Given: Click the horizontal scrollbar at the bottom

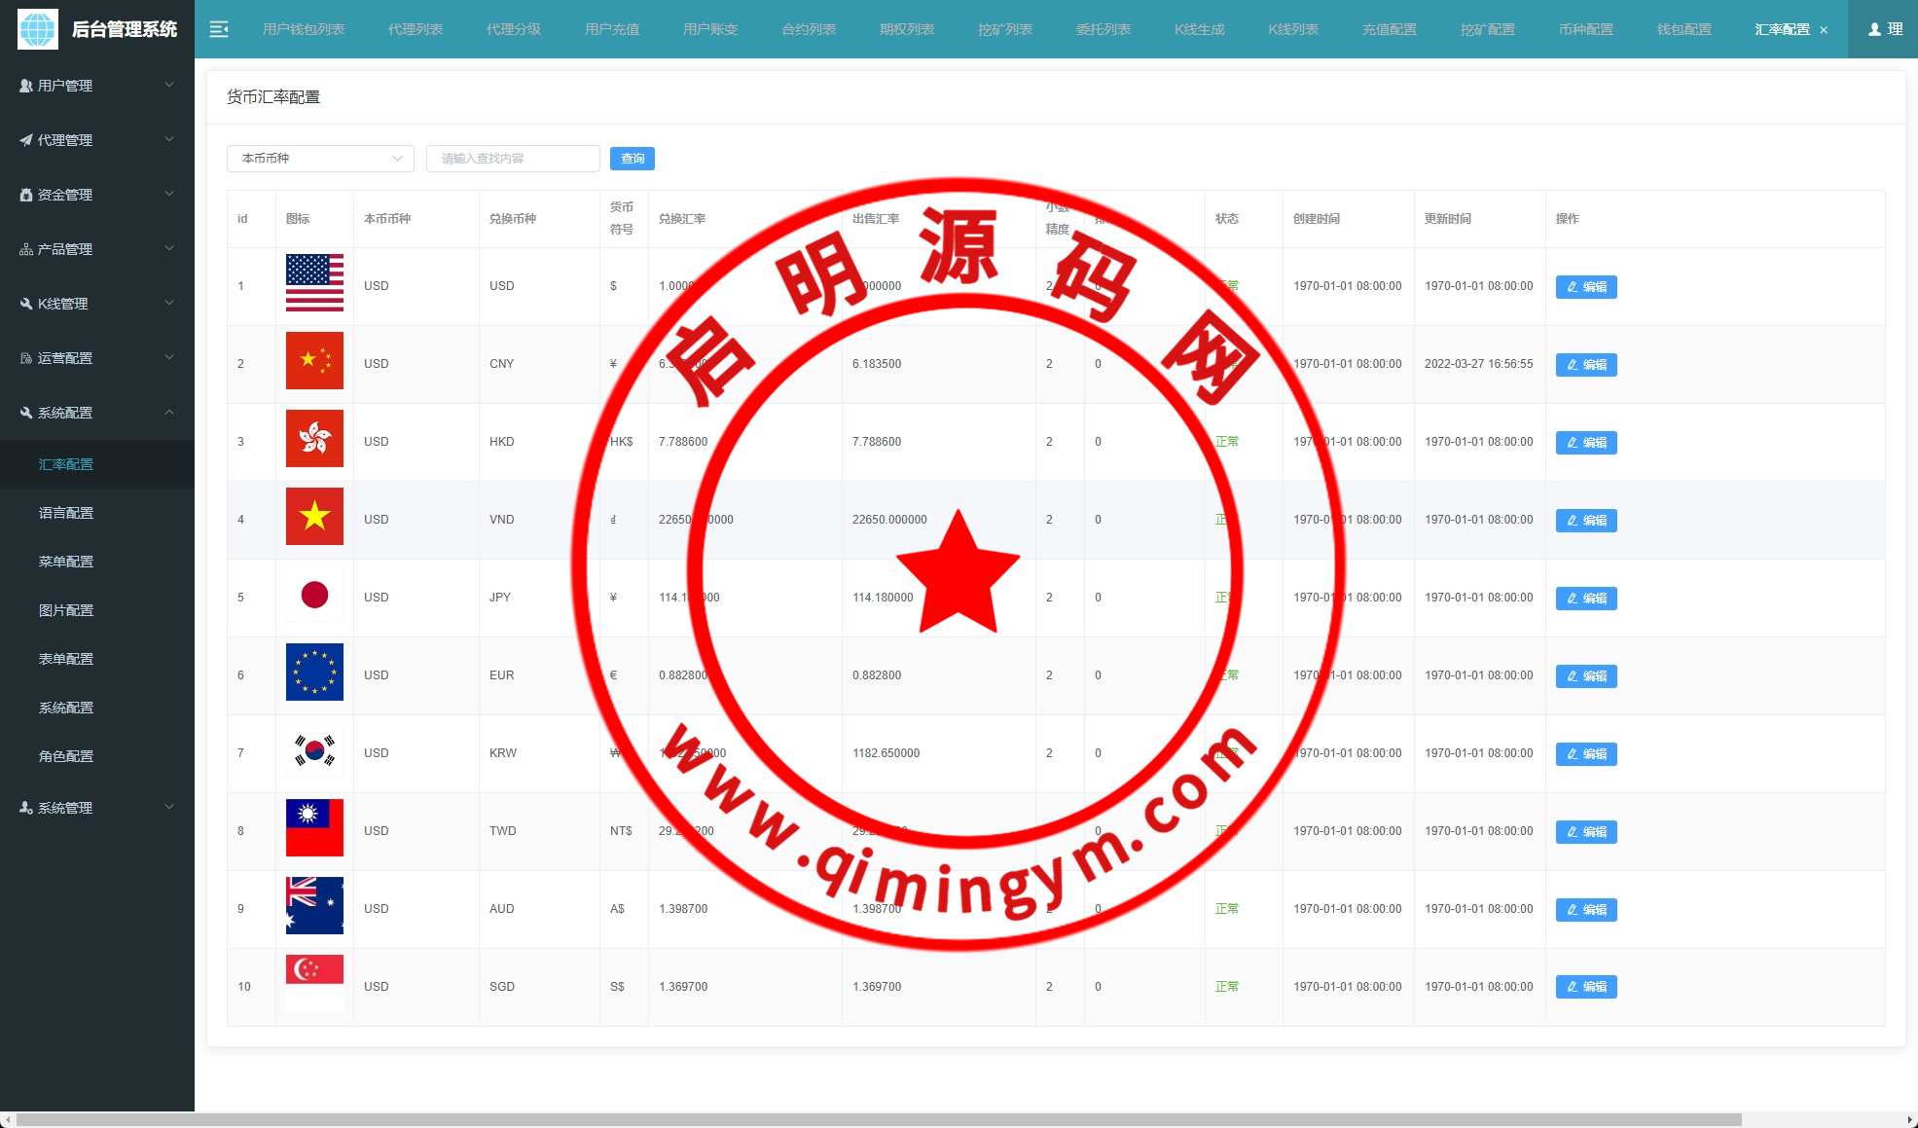Looking at the screenshot, I should pos(876,1119).
